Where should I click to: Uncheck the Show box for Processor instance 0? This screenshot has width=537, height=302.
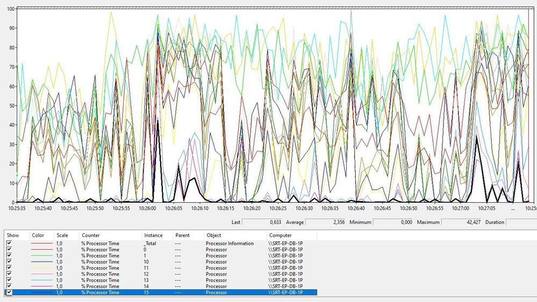[x=9, y=249]
